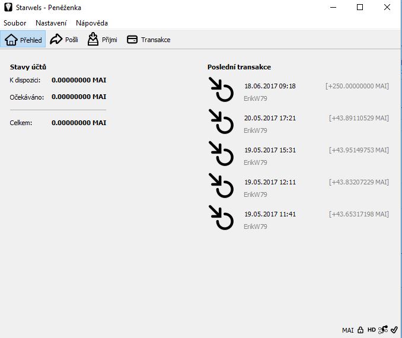Click the incoming icon for 19.05.2017 15:31 transaction
The height and width of the screenshot is (338, 402).
221,154
